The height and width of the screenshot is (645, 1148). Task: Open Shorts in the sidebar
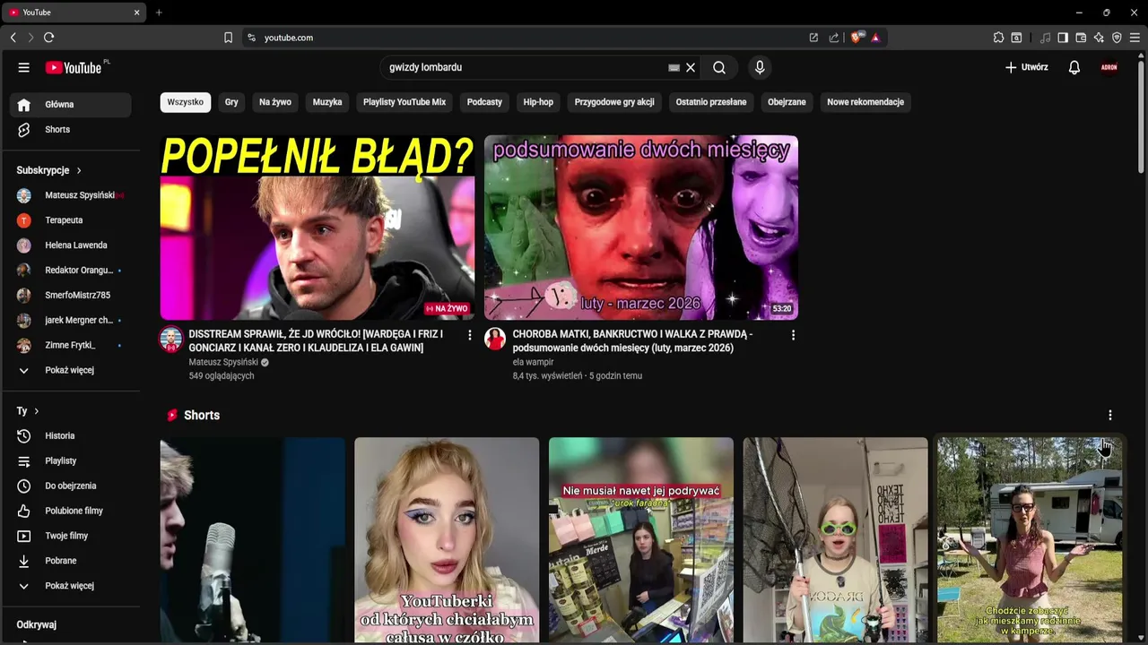pyautogui.click(x=71, y=130)
